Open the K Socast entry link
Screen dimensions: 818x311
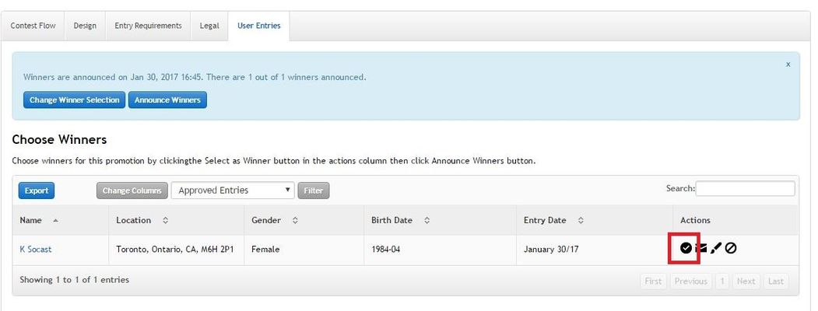(x=36, y=250)
